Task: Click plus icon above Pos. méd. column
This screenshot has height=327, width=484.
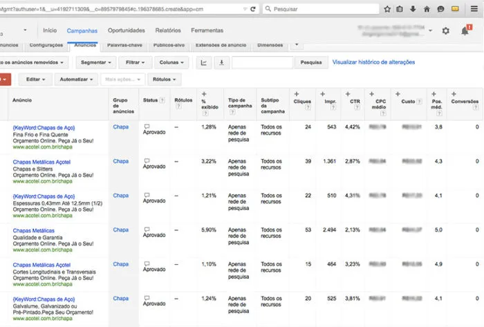Action: 434,94
